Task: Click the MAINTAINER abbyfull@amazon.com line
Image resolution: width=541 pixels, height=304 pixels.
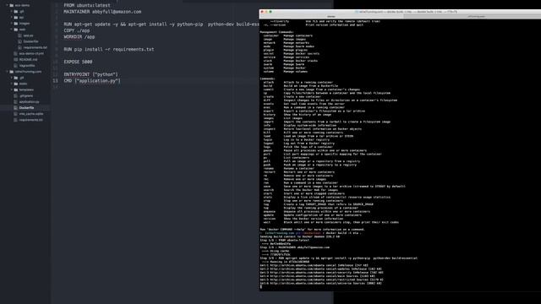Action: (102, 12)
